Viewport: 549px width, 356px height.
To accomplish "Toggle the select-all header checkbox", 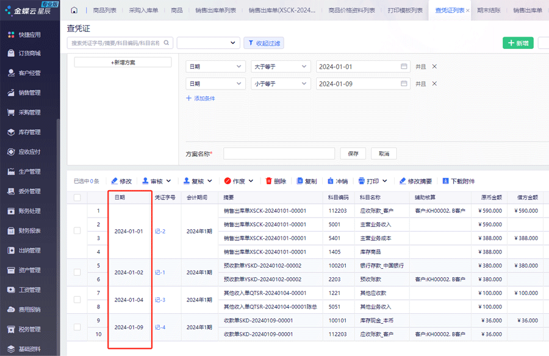I will (x=77, y=198).
